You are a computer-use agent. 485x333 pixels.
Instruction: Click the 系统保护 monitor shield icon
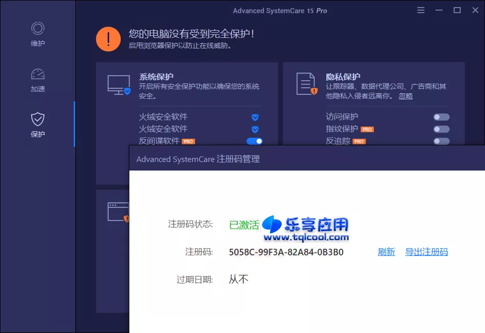point(117,84)
